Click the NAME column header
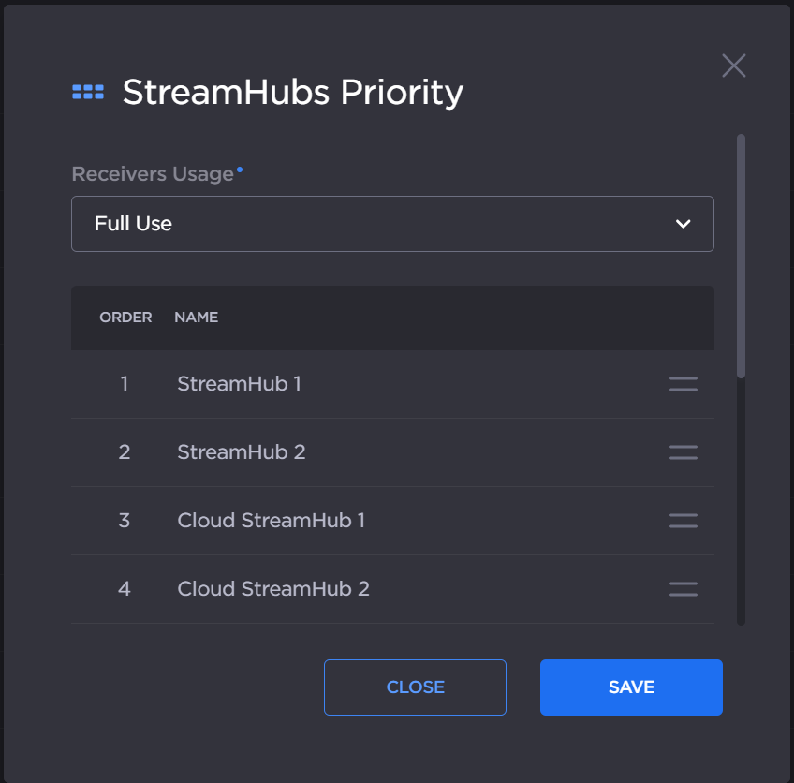The width and height of the screenshot is (794, 783). tap(196, 318)
